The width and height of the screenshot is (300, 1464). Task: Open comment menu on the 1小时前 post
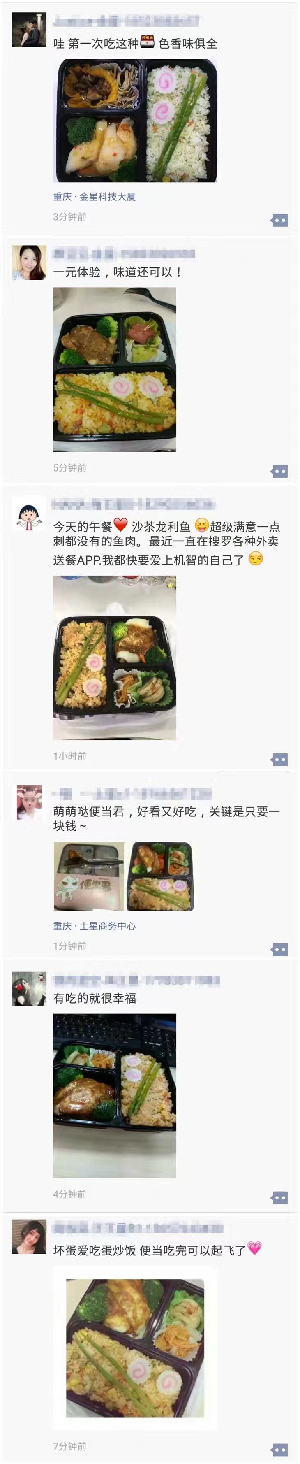279,759
